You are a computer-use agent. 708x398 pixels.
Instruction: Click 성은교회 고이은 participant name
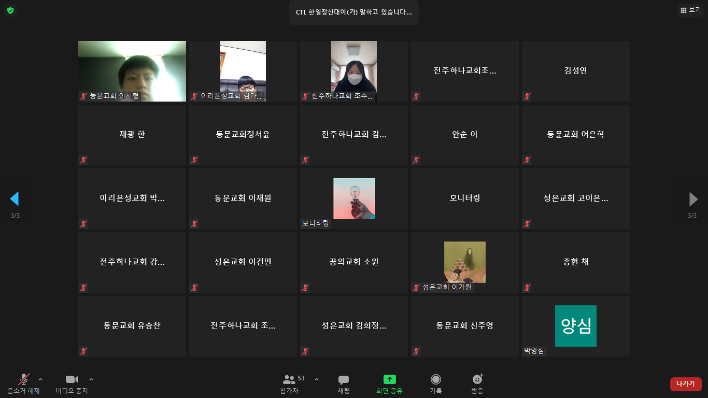[576, 198]
